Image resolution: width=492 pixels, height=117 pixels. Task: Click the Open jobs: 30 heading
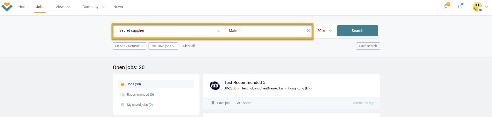click(129, 67)
